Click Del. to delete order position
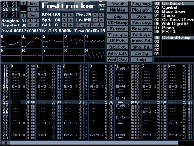 (33, 15)
